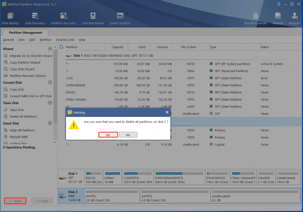Collapse the Convert Disk section
The height and width of the screenshot is (212, 303).
tap(50, 83)
